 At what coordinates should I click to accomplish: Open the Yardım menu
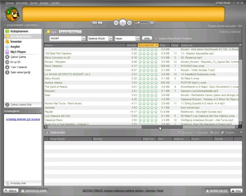pyautogui.click(x=55, y=3)
